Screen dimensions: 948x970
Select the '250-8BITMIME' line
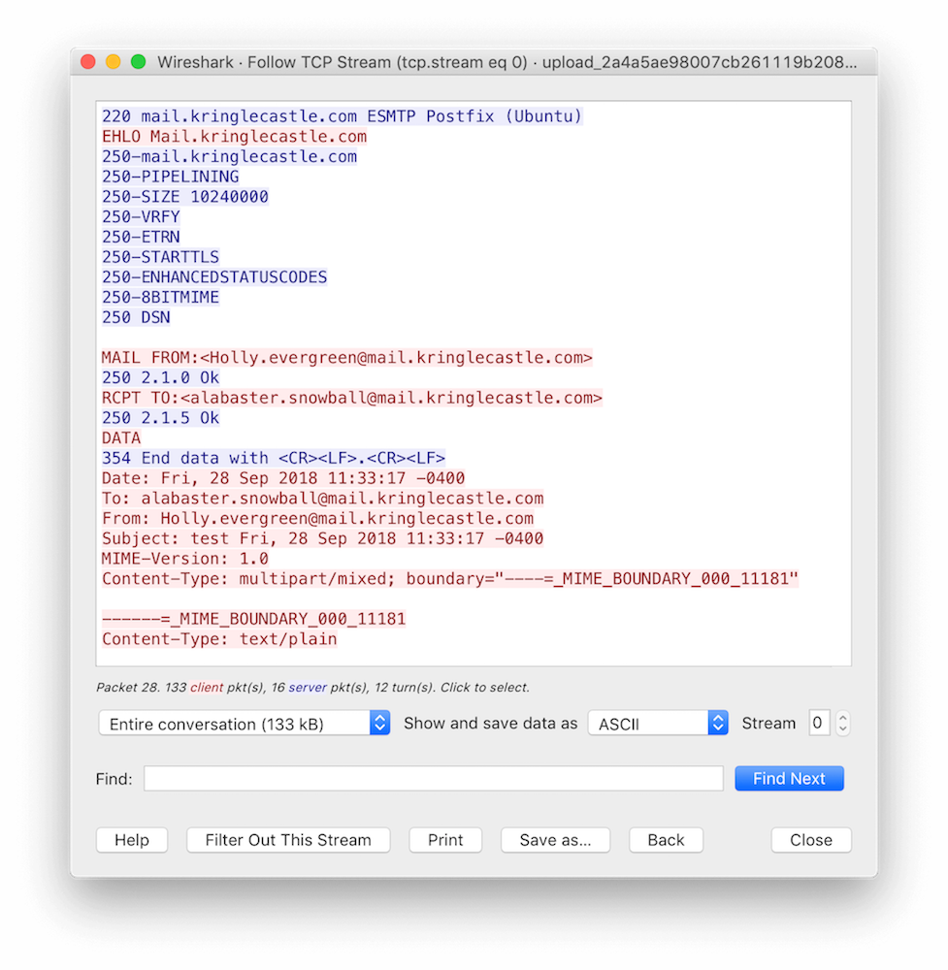click(x=160, y=297)
